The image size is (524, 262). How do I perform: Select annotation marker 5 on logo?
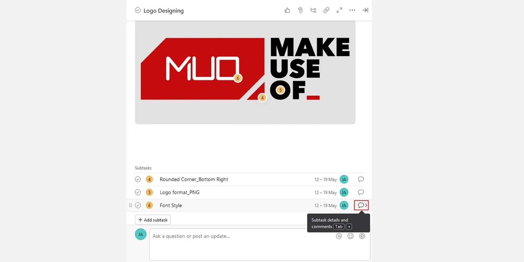(280, 90)
